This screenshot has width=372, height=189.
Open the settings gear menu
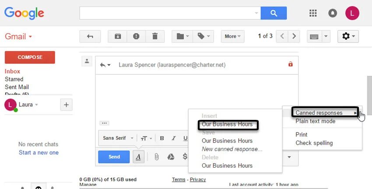pos(348,36)
